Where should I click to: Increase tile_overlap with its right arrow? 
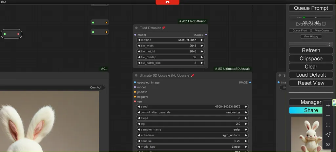[202, 57]
